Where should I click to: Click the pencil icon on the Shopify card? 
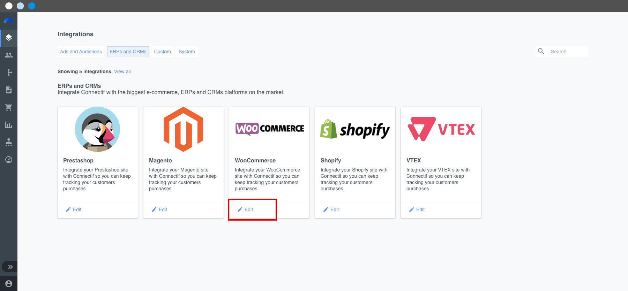tap(326, 209)
